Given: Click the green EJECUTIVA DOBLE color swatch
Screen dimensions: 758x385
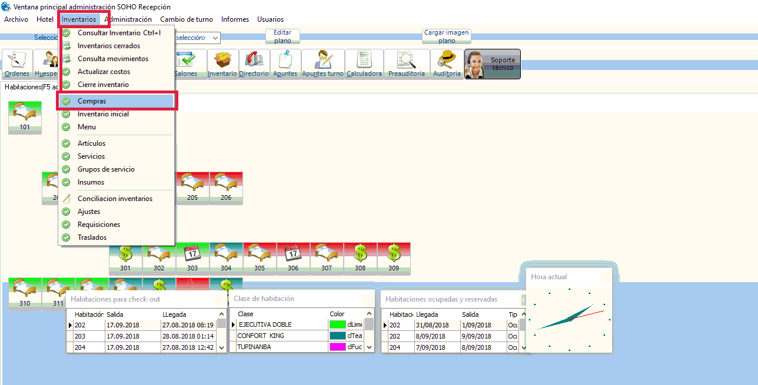Looking at the screenshot, I should (x=337, y=324).
